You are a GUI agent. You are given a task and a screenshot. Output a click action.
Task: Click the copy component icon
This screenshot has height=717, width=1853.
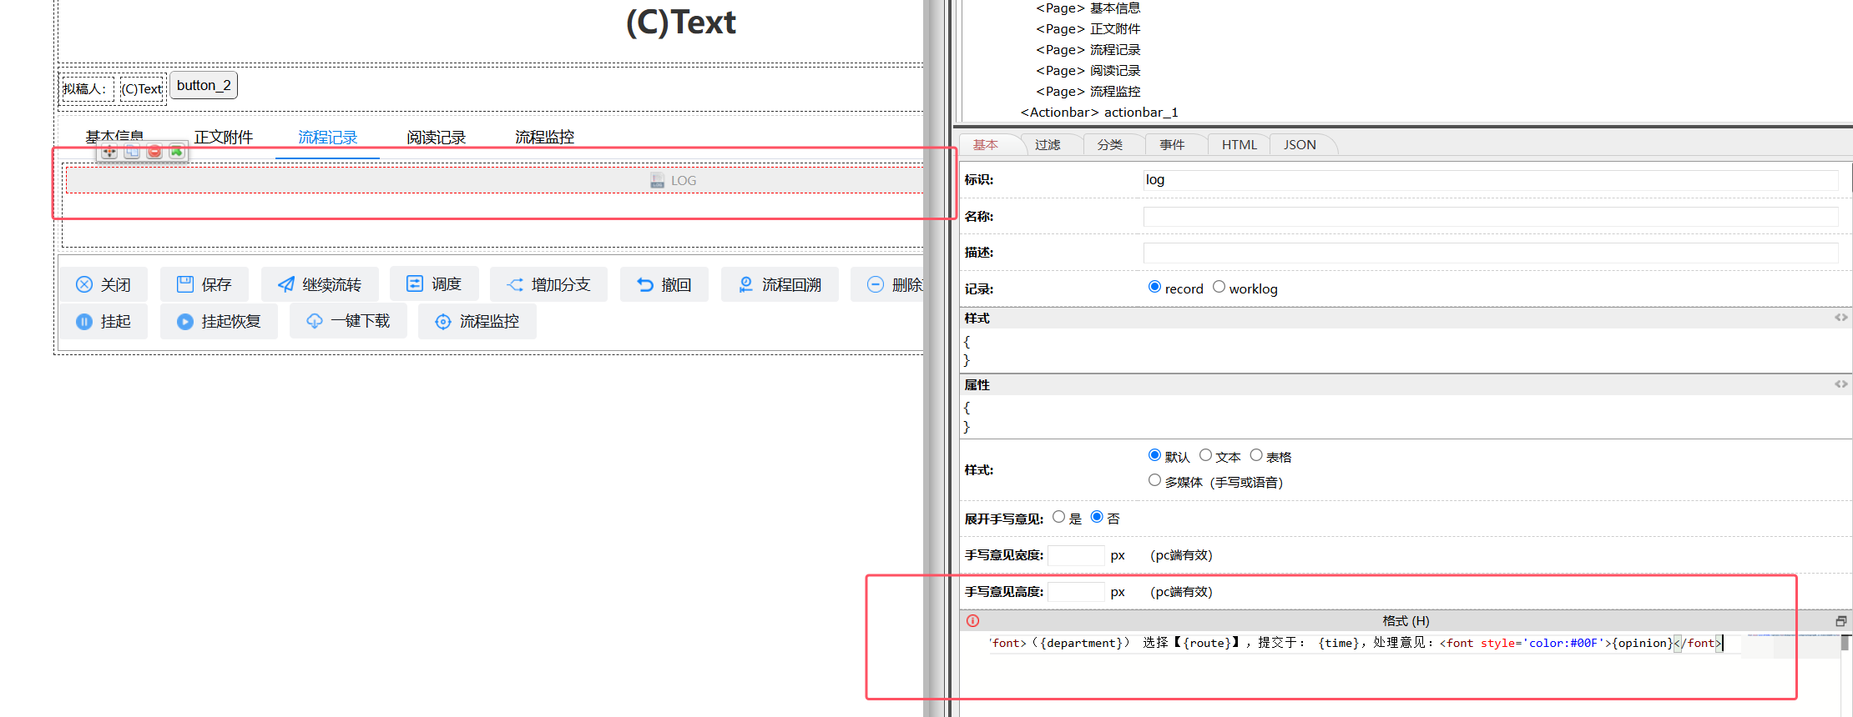(132, 151)
